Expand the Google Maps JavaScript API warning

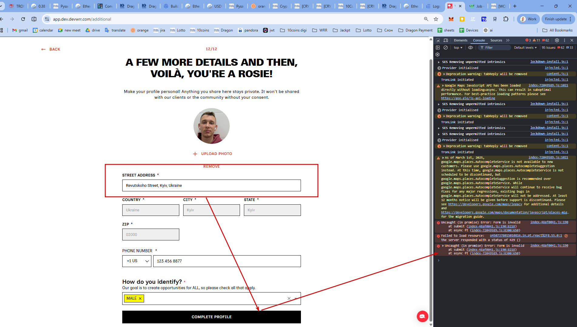coord(443,86)
